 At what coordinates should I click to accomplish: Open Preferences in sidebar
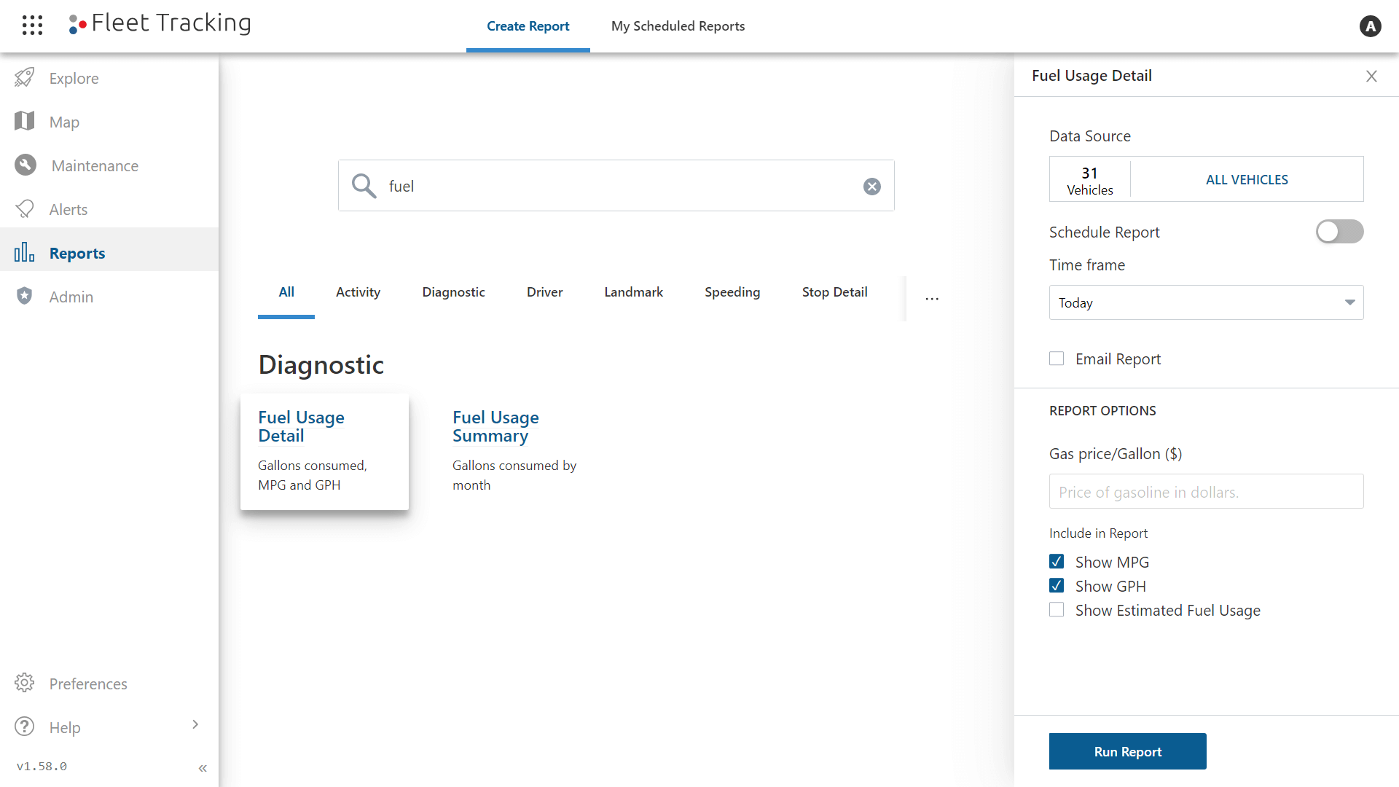click(109, 684)
